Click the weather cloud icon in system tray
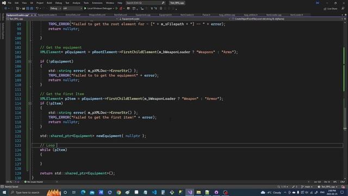 point(263,192)
